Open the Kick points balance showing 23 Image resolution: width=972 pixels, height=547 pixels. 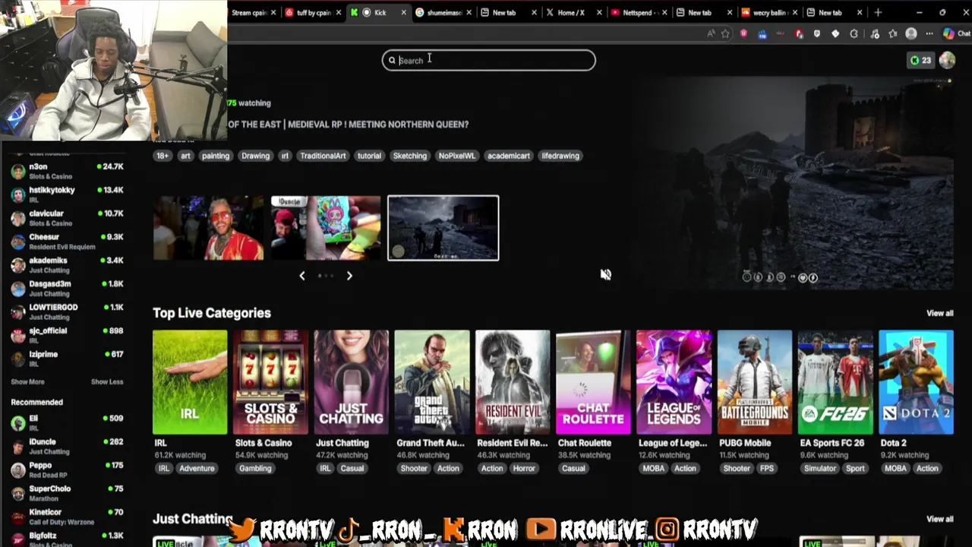click(920, 60)
